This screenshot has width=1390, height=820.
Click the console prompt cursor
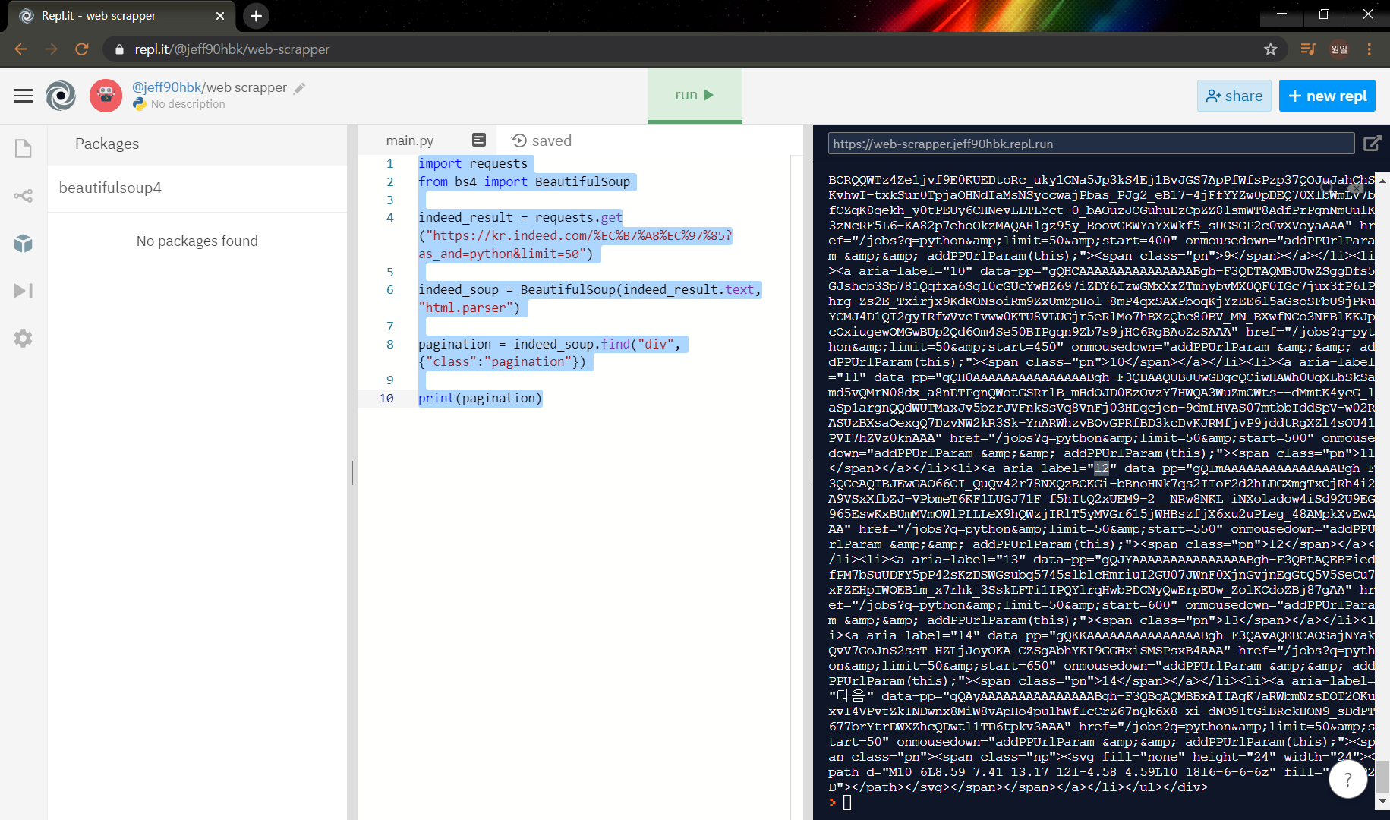click(x=847, y=803)
